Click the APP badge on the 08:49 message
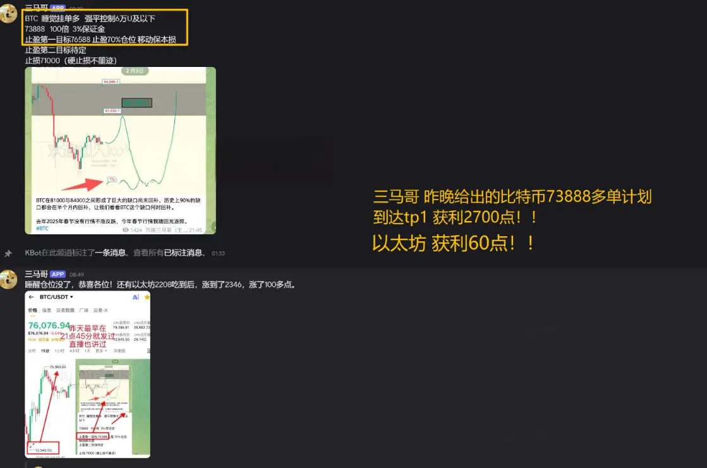707x468 pixels. 57,274
